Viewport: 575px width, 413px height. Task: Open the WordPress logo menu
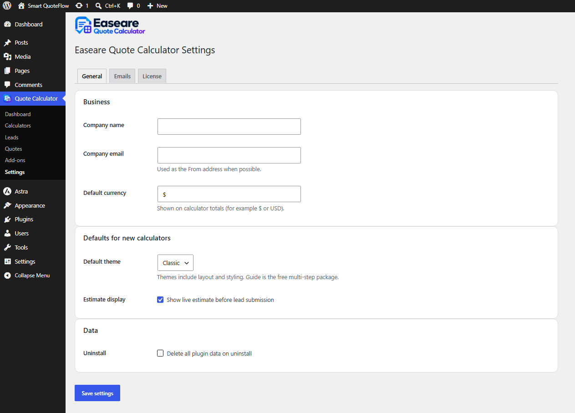click(7, 6)
